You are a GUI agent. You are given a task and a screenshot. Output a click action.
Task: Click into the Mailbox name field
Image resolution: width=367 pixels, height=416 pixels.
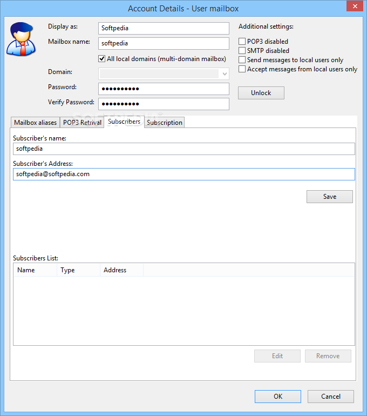tap(164, 43)
